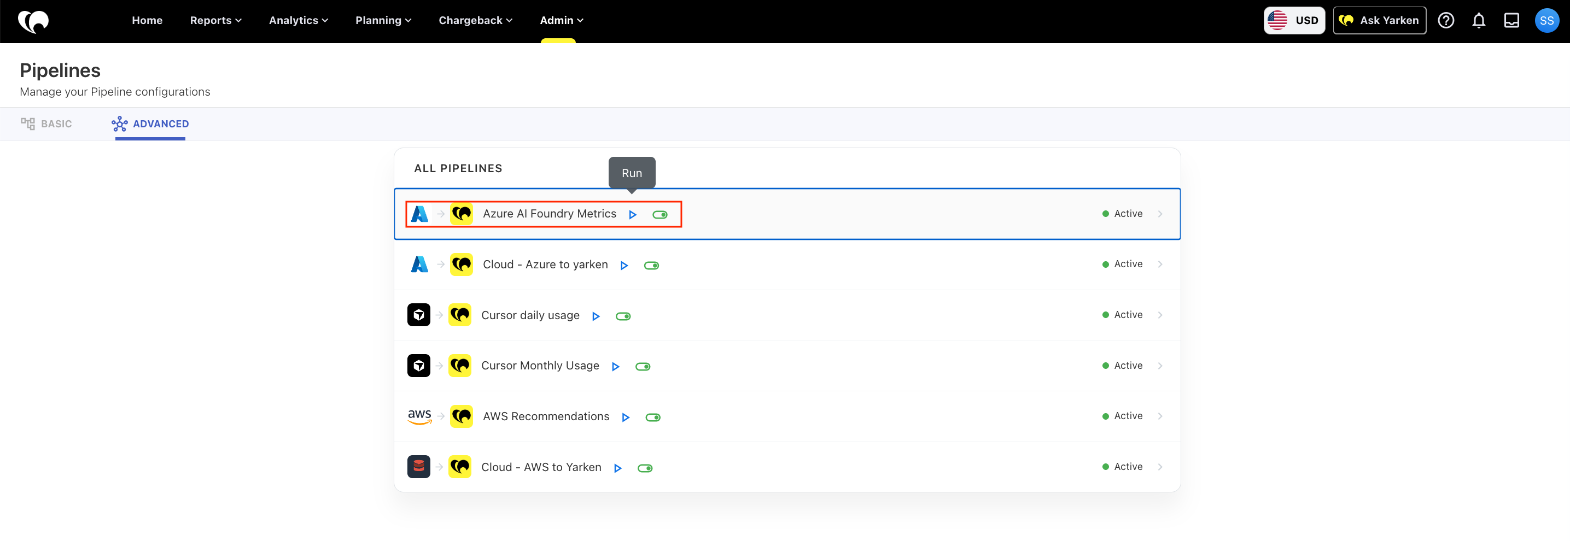Expand the Cursor Monthly Usage row chevron
The width and height of the screenshot is (1570, 541).
pos(1160,366)
